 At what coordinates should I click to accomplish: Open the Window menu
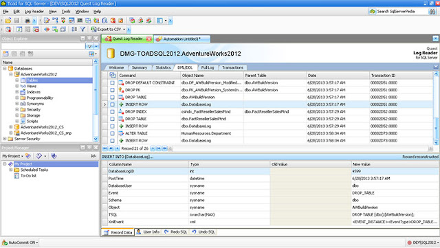click(x=82, y=12)
